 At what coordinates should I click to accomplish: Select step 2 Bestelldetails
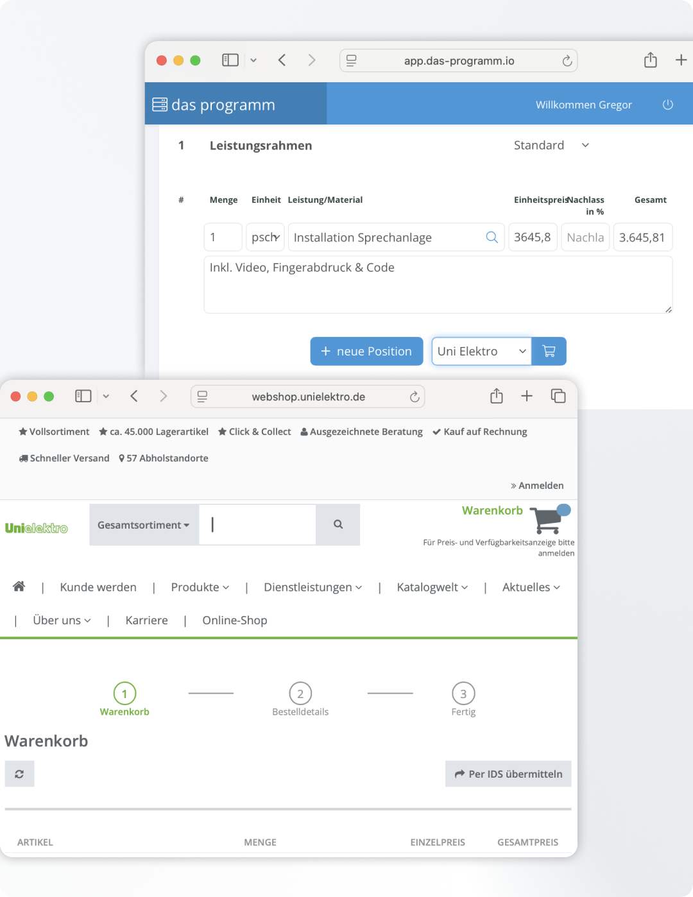coord(300,699)
